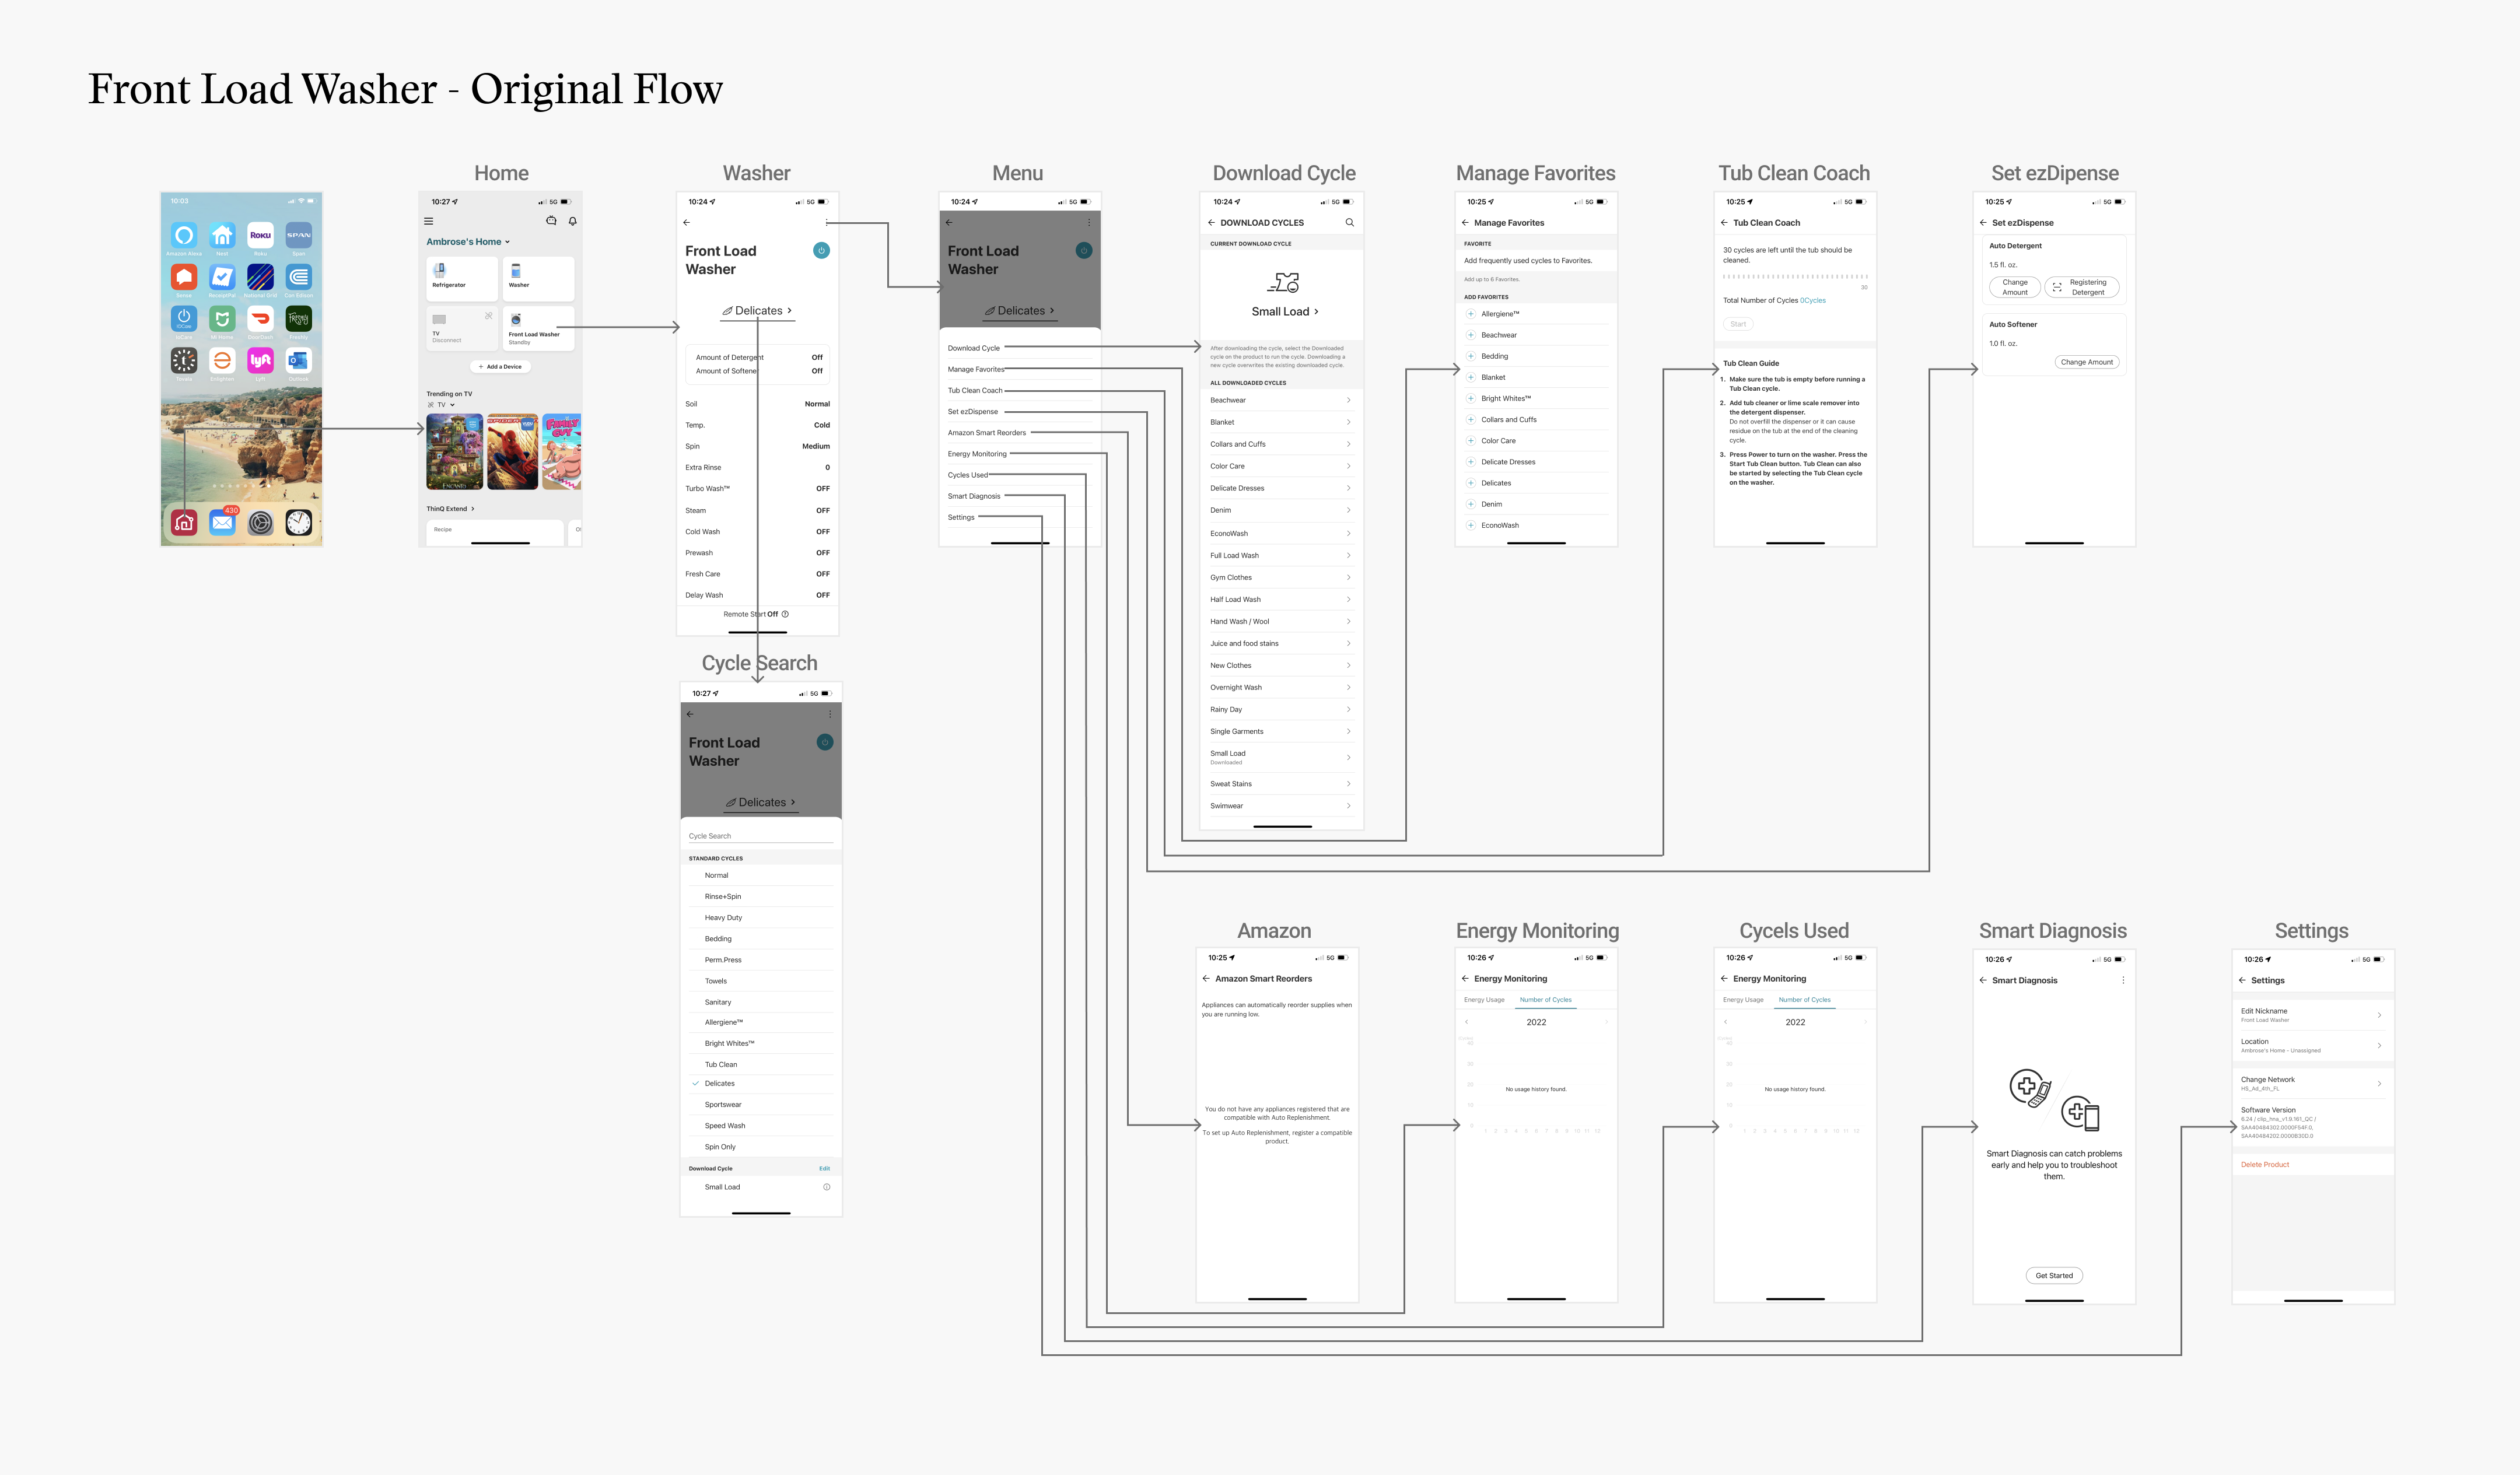Tap Change Amount under Auto Softener
The width and height of the screenshot is (2520, 1475).
click(x=2087, y=362)
